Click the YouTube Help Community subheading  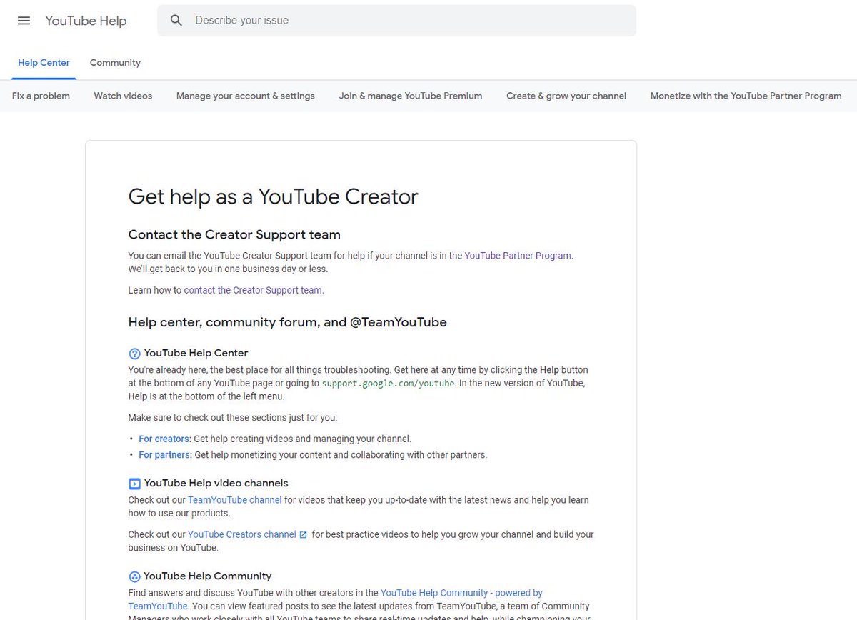(208, 576)
